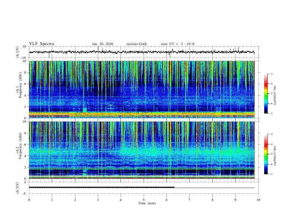The width and height of the screenshot is (291, 224).
Task: Click the 'VLF Spectra' title text
Action: (x=42, y=44)
